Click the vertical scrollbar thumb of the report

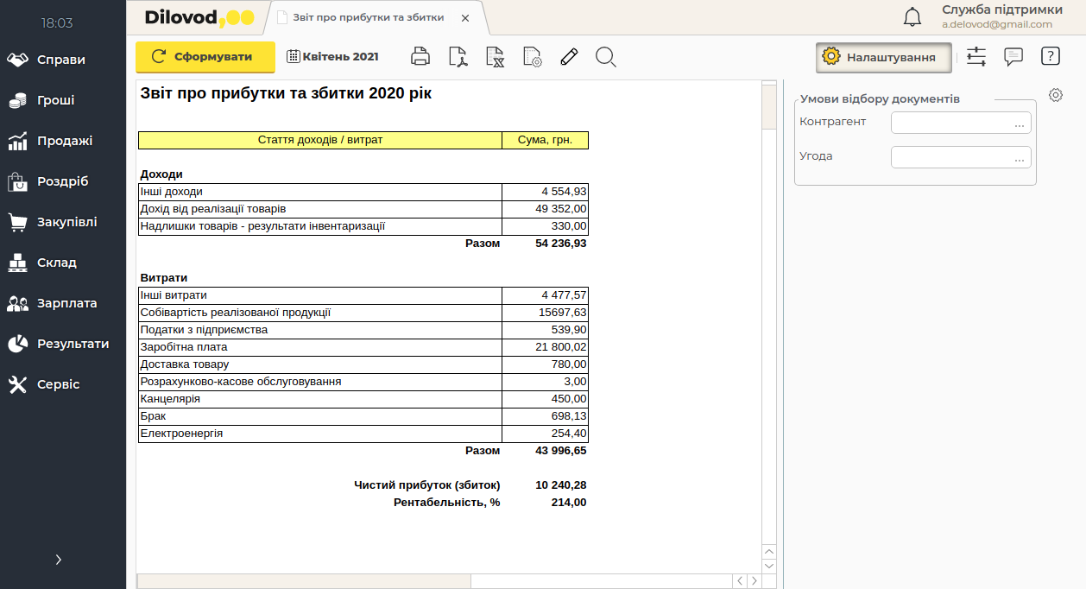769,107
